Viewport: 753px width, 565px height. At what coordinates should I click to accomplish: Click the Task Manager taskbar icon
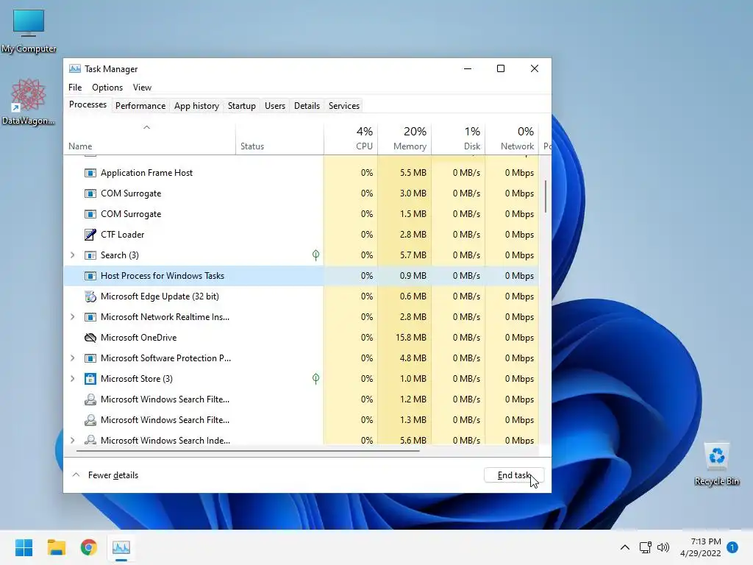coord(121,547)
